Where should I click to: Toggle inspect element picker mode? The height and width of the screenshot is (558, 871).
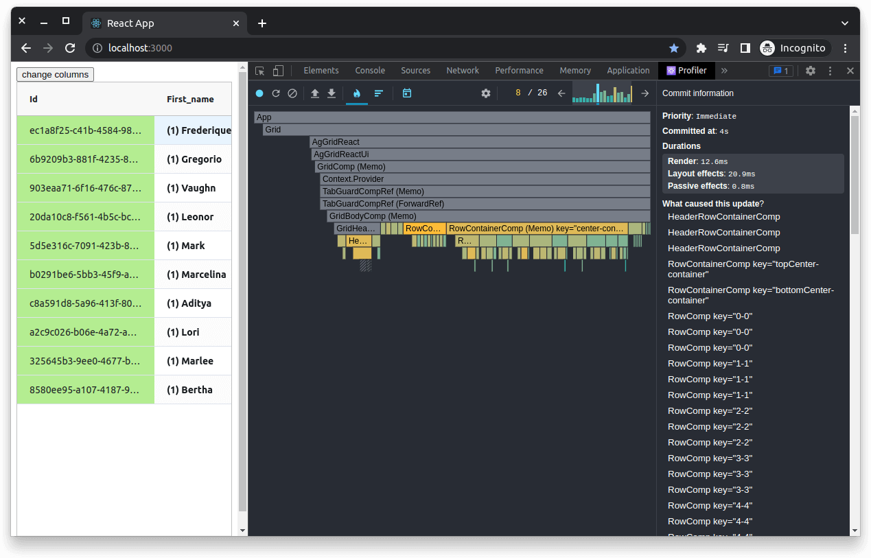259,71
